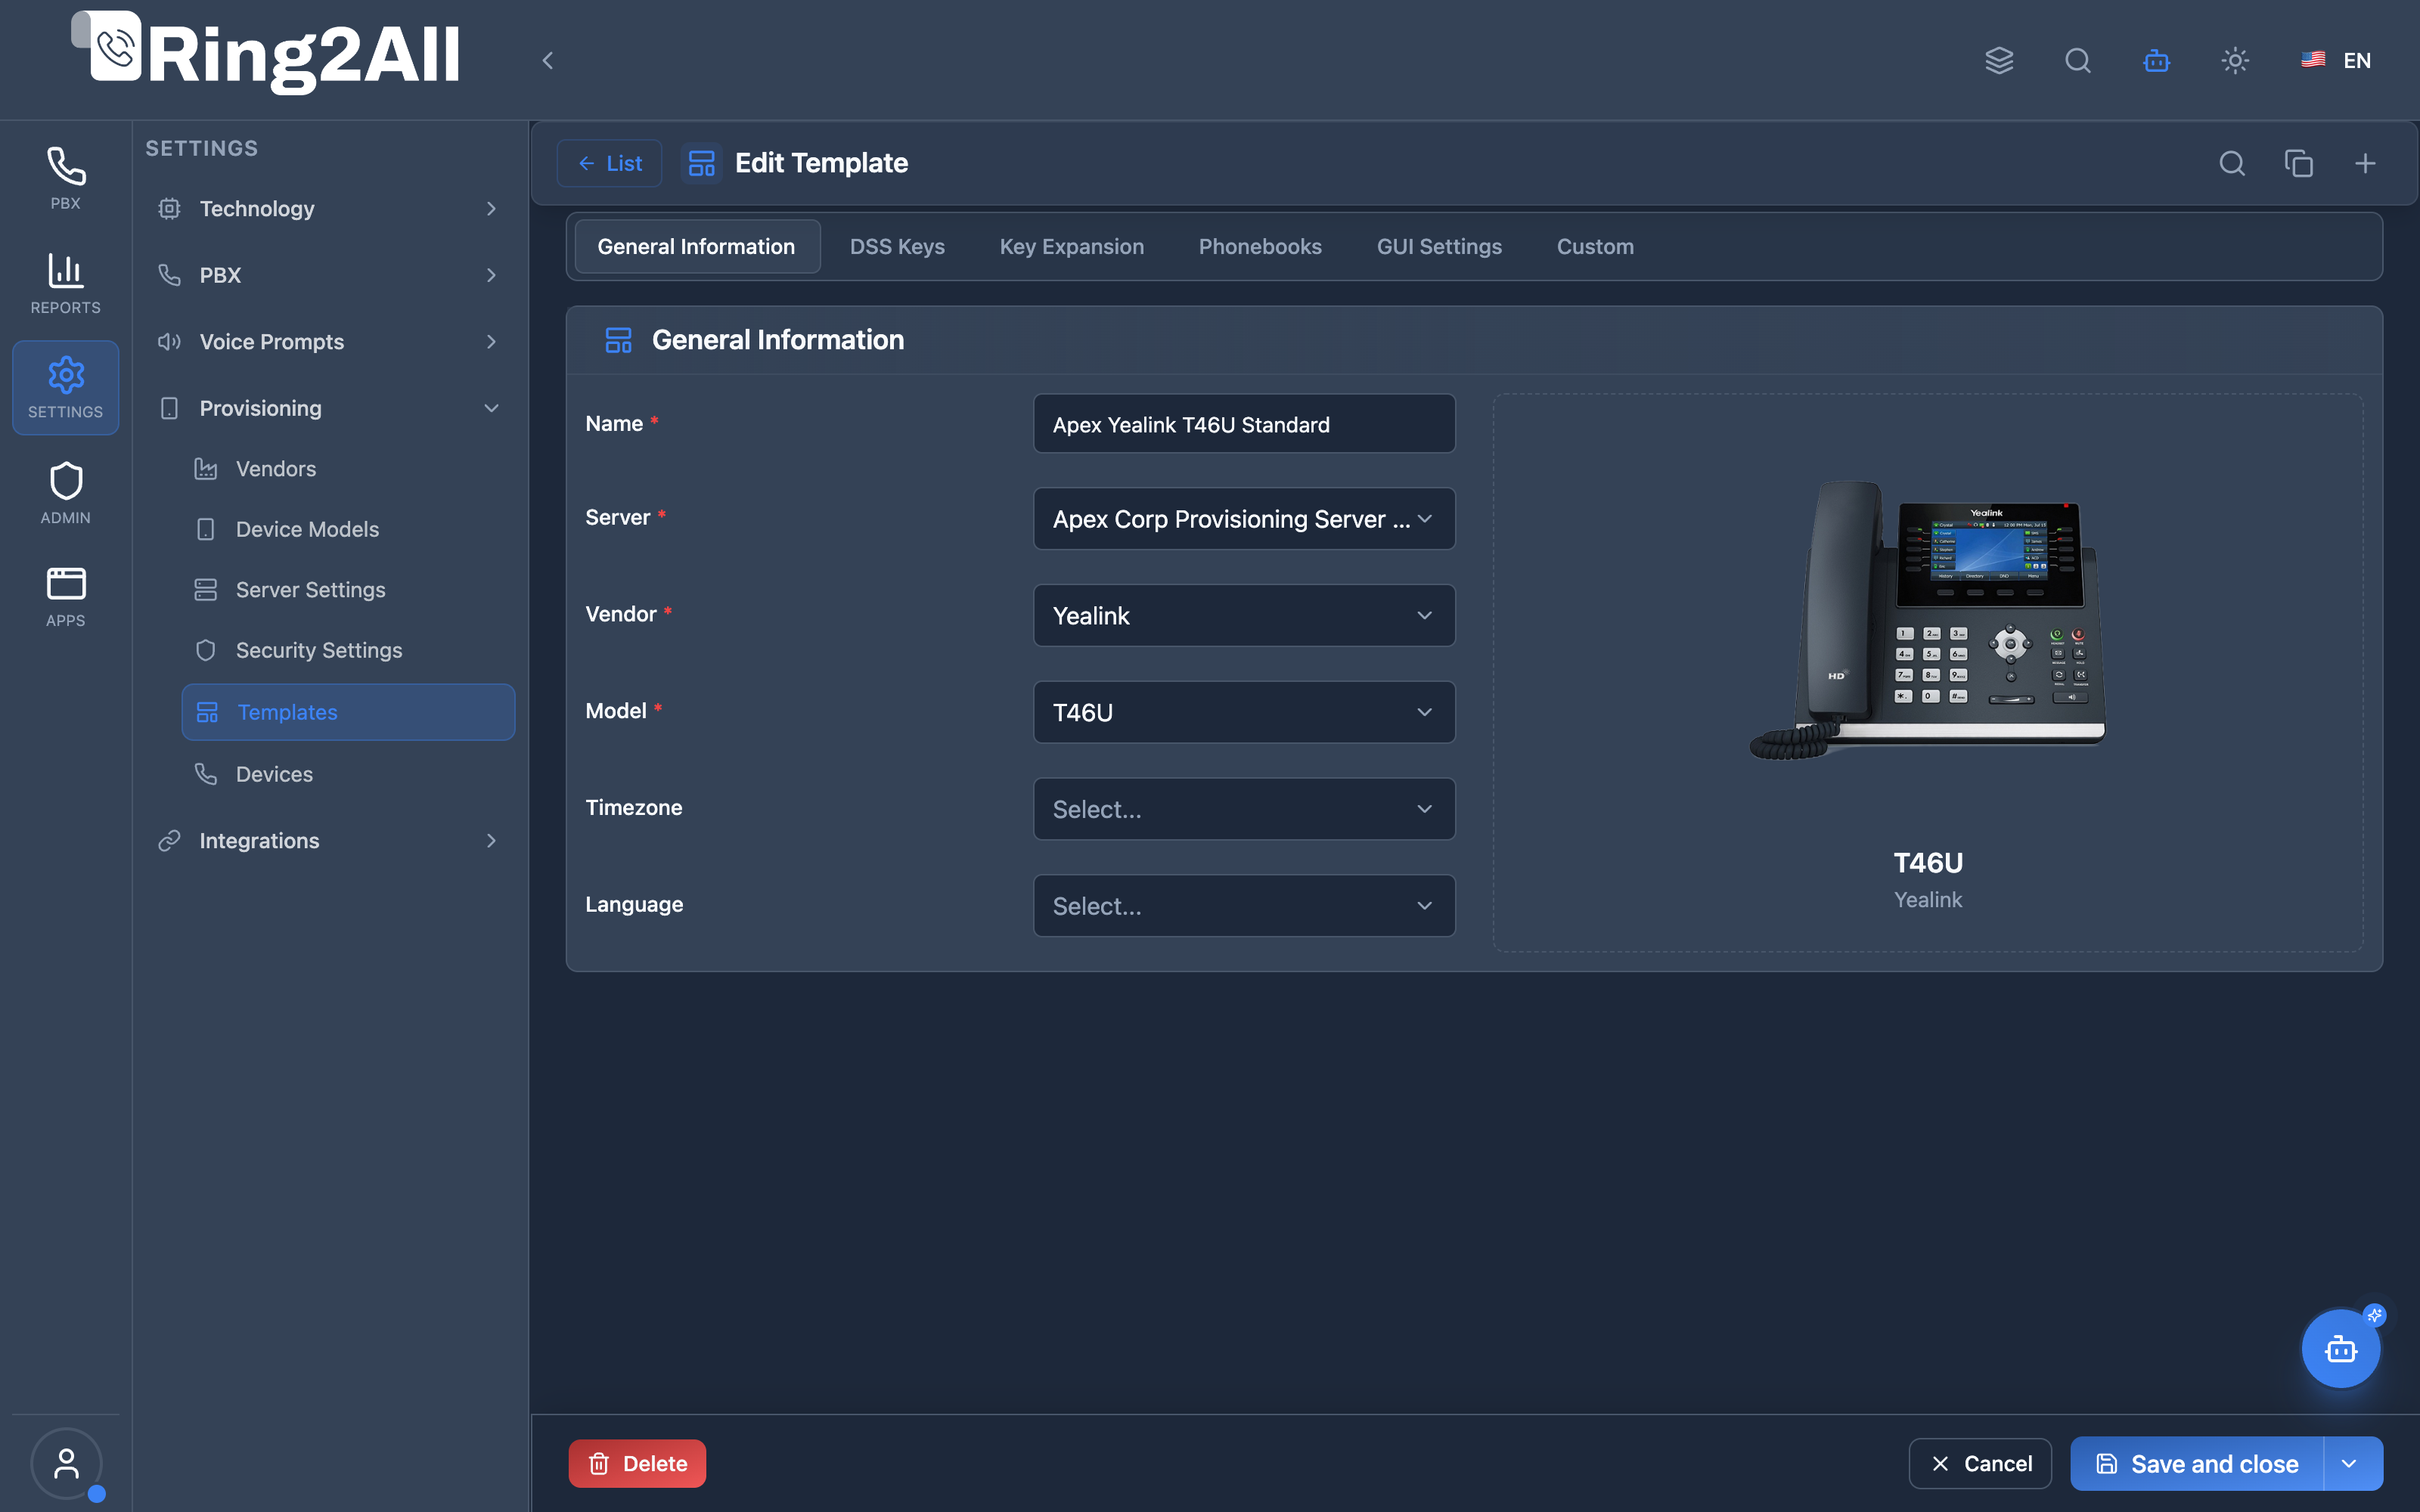Viewport: 2420px width, 1512px height.
Task: Open global search in top header
Action: tap(2078, 61)
